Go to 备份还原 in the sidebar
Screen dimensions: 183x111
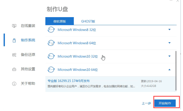pyautogui.click(x=28, y=55)
